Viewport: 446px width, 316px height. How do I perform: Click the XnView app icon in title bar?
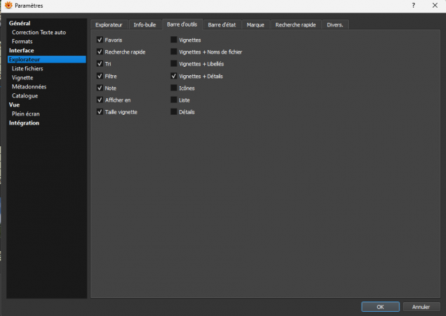tap(8, 5)
